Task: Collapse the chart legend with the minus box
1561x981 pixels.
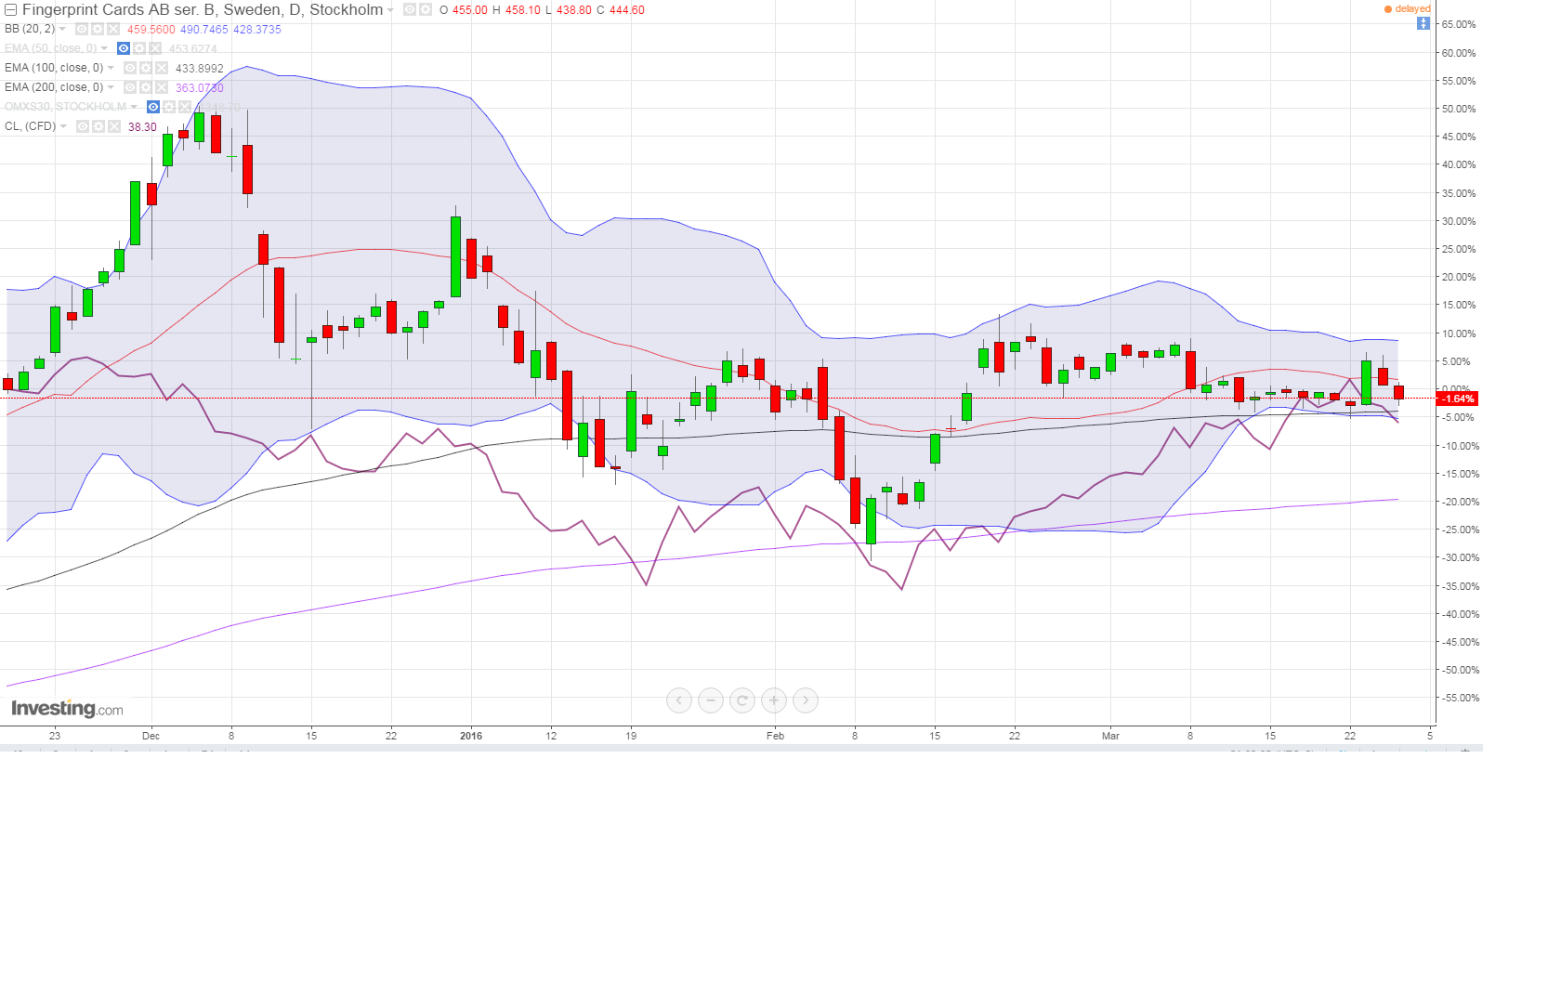Action: point(11,10)
